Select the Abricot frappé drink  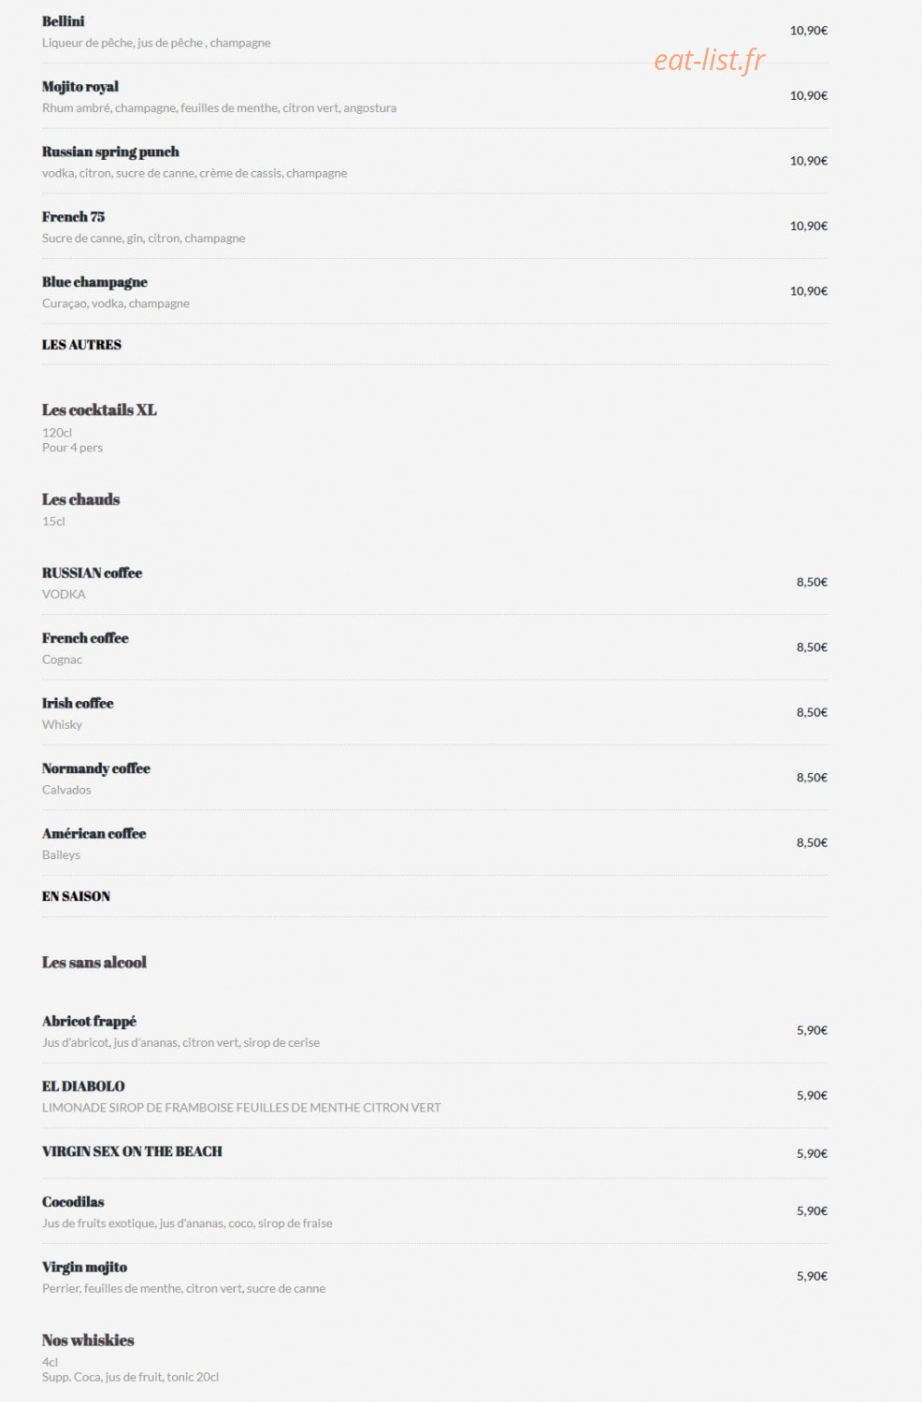coord(89,1022)
